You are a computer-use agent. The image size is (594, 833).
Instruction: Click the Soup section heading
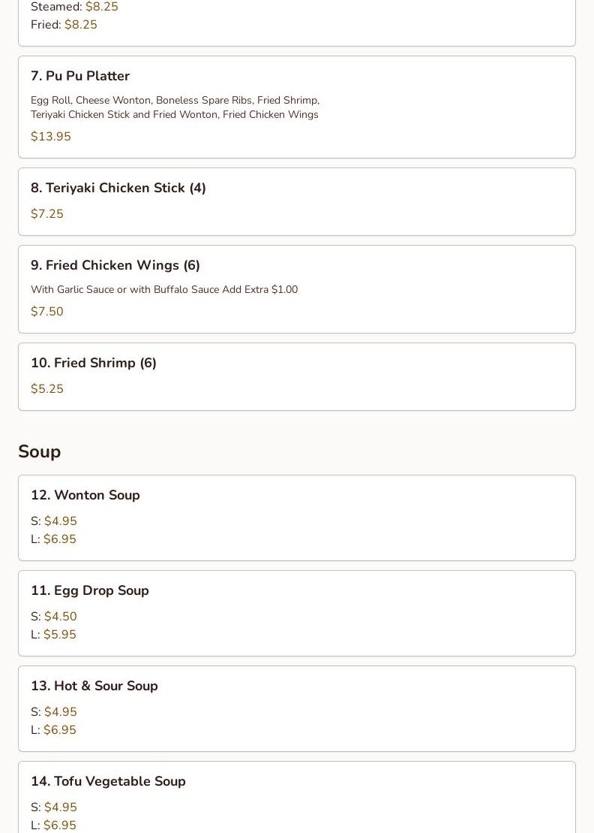(x=39, y=451)
